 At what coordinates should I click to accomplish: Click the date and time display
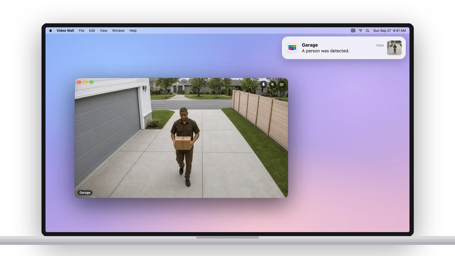click(x=389, y=31)
